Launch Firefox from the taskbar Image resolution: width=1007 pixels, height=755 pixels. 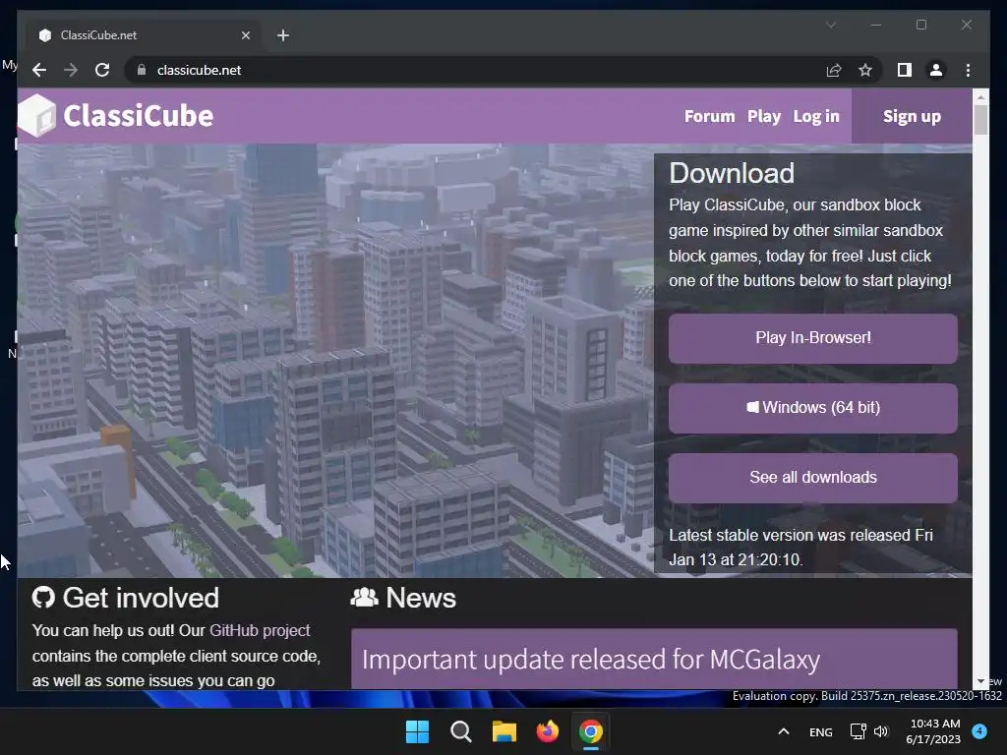(547, 731)
